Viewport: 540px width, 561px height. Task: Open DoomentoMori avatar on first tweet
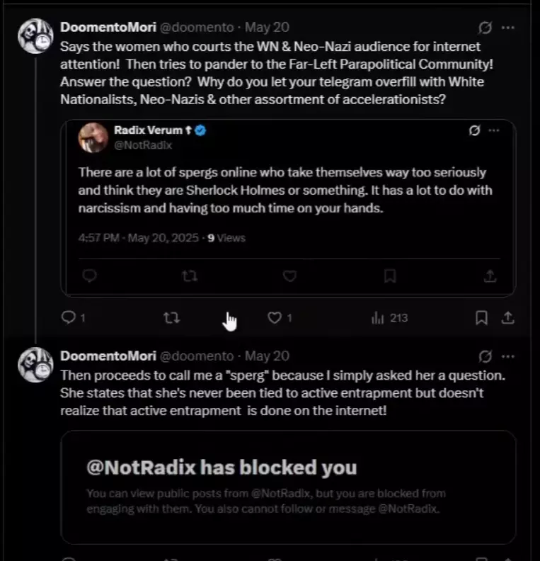click(35, 36)
